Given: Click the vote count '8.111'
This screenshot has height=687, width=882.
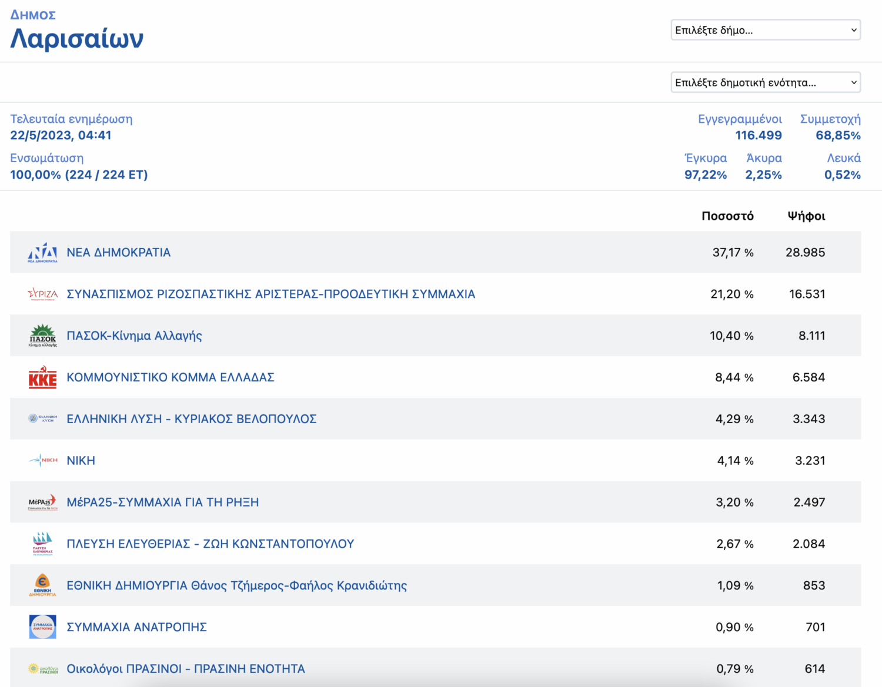Looking at the screenshot, I should point(812,336).
